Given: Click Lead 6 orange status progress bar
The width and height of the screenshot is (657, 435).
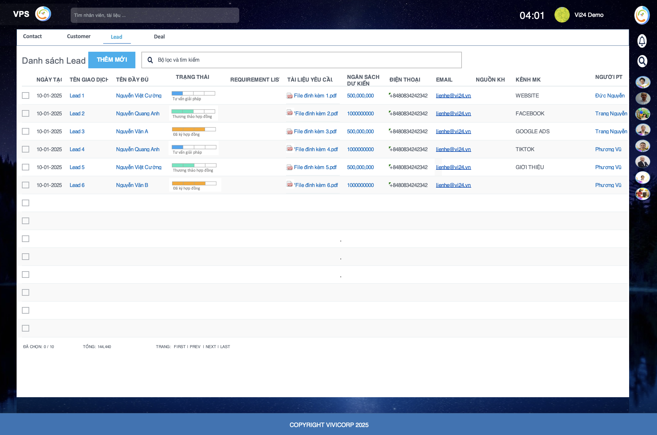Looking at the screenshot, I should 194,183.
